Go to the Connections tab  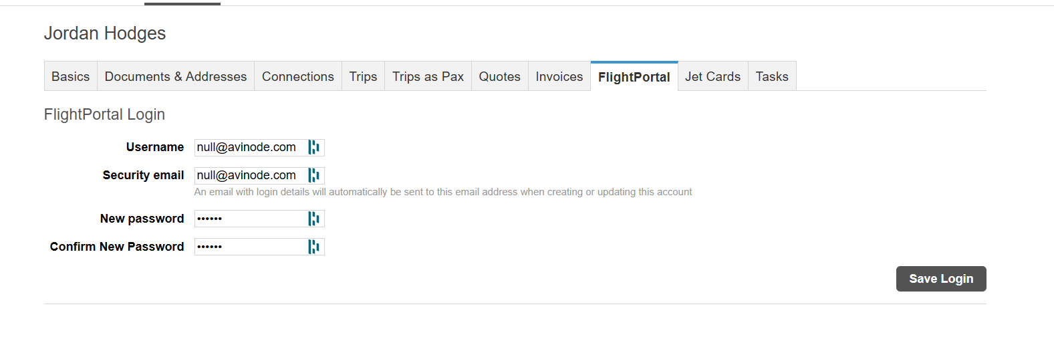(x=297, y=77)
